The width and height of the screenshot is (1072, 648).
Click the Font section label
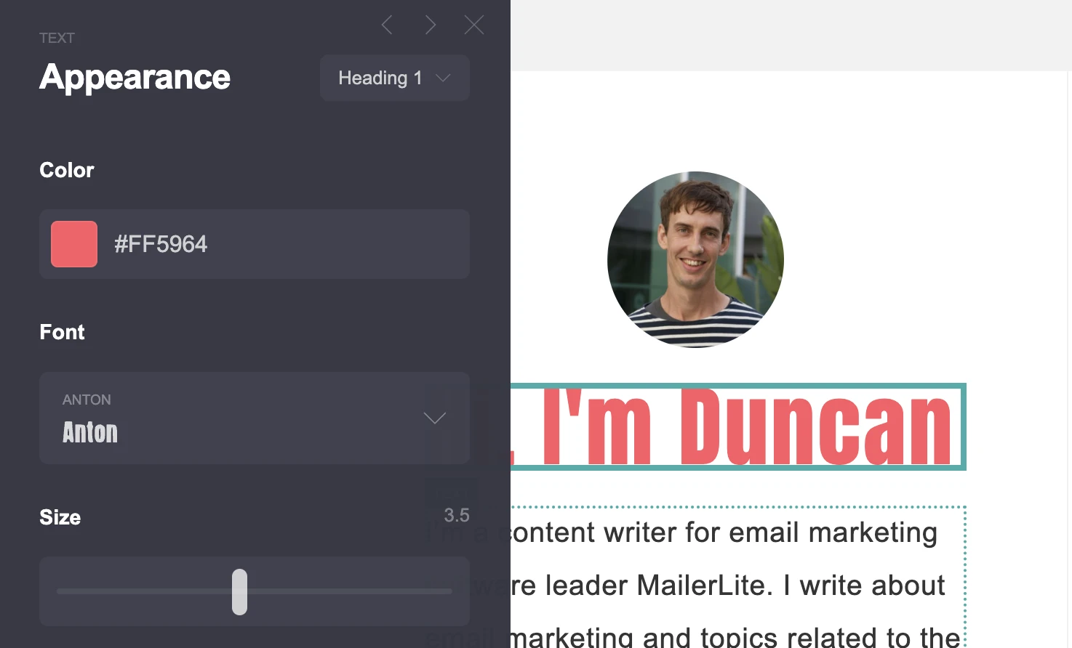[x=62, y=332]
